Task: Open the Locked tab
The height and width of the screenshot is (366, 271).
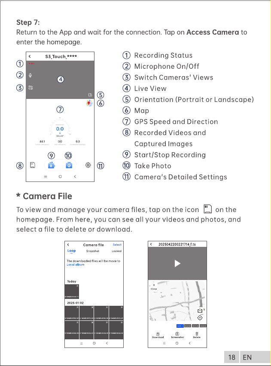Action: coord(116,251)
